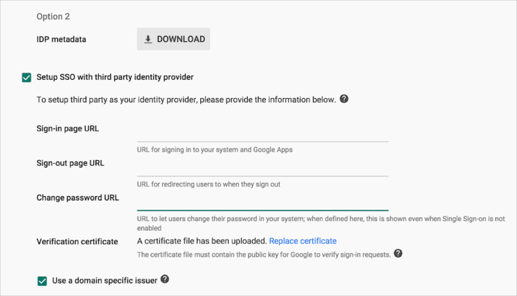The image size is (517, 296).
Task: Open help icon next to domain specific issuer
Action: (165, 279)
